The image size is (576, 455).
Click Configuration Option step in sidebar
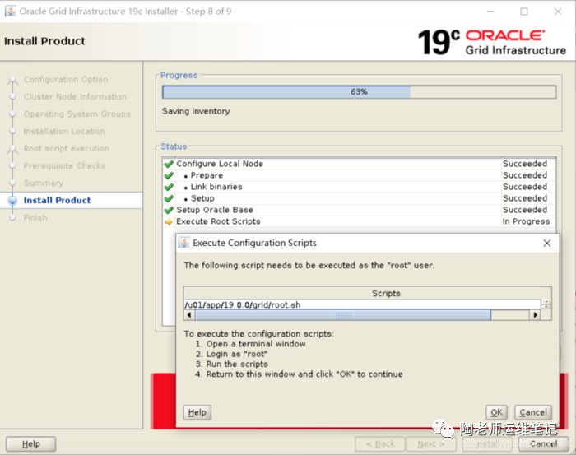coord(65,79)
